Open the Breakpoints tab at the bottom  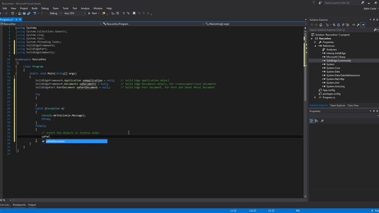coord(19,205)
